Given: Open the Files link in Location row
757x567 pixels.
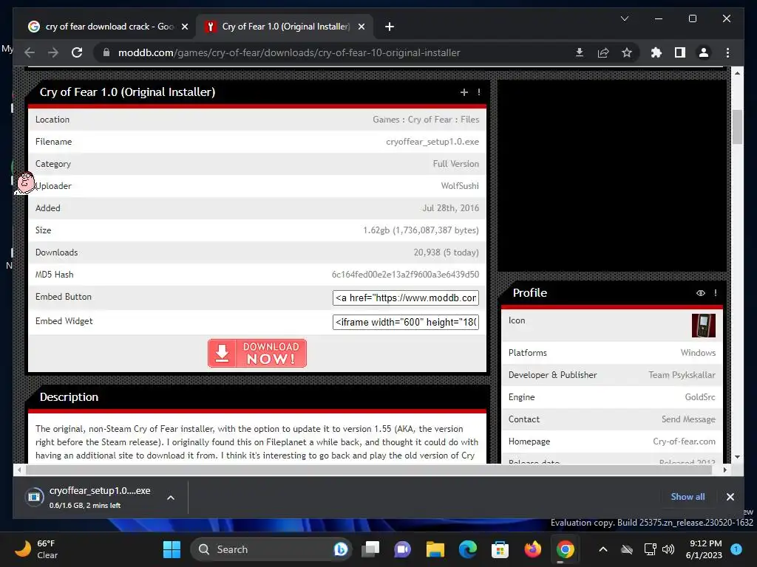Looking at the screenshot, I should pyautogui.click(x=469, y=120).
